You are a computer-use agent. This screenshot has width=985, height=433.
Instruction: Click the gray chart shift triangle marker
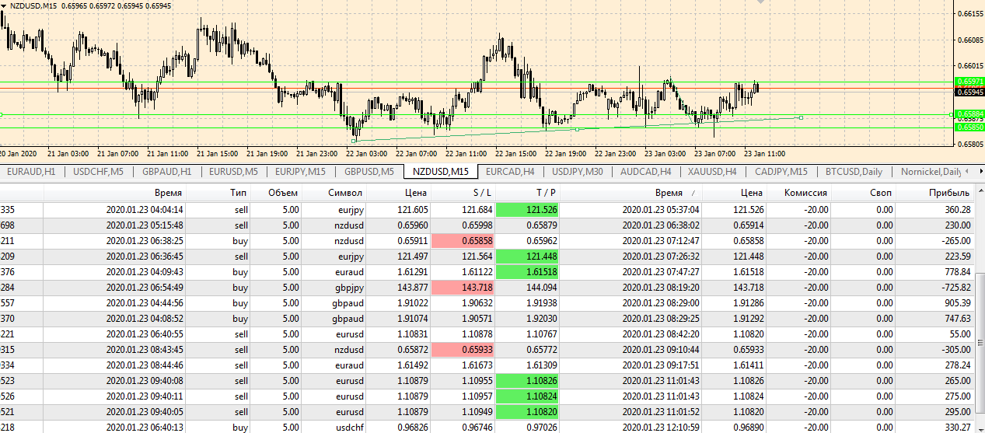761,2
